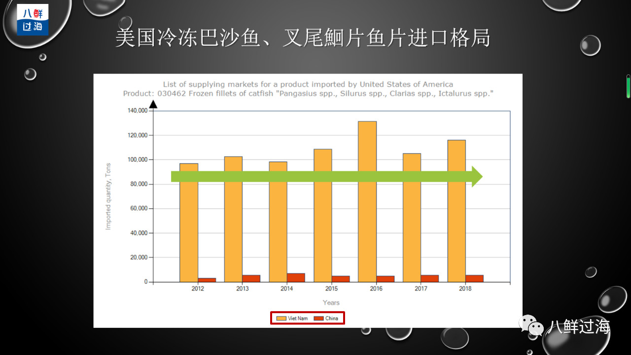Screen dimensions: 631x355
Task: Click the "Product: 030462" subtitle line
Action: (x=308, y=93)
